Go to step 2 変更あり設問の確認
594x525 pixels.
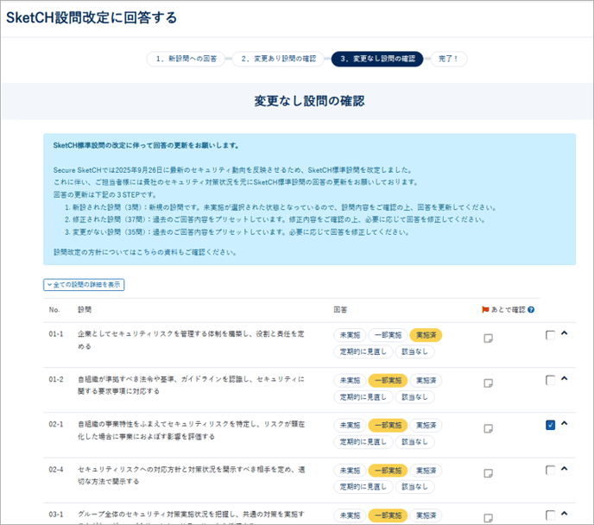(278, 59)
